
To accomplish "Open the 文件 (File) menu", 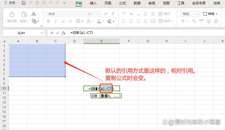I will click(x=10, y=3).
